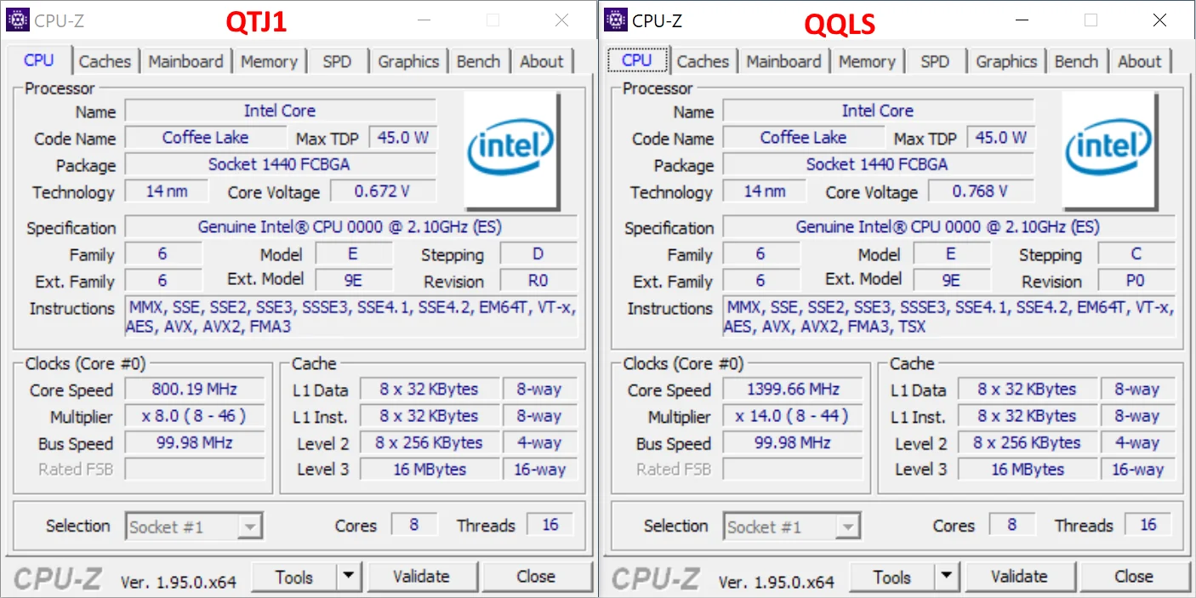
Task: Switch to Mainboard tab in QQLS window
Action: (783, 61)
